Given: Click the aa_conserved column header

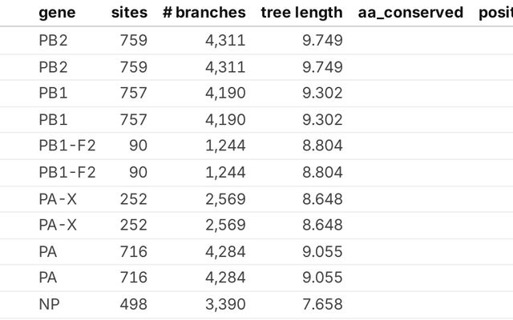Looking at the screenshot, I should (x=410, y=13).
